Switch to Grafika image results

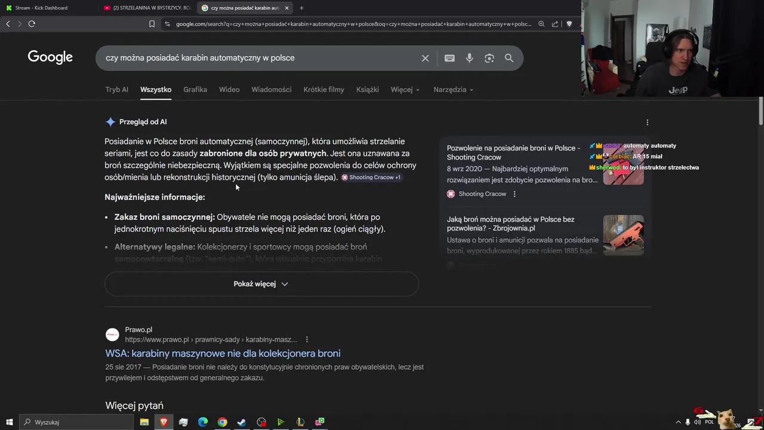(x=195, y=90)
